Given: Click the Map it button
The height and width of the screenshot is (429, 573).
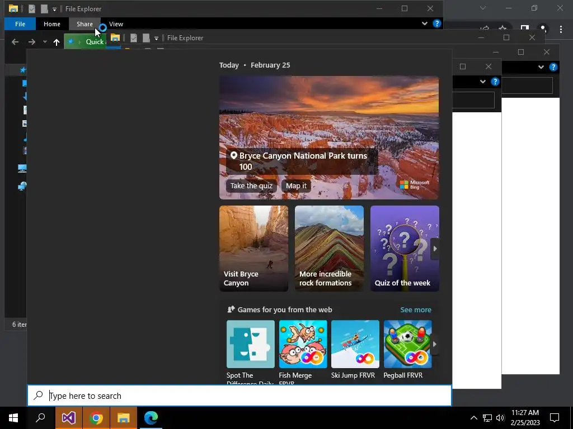Looking at the screenshot, I should [x=296, y=185].
